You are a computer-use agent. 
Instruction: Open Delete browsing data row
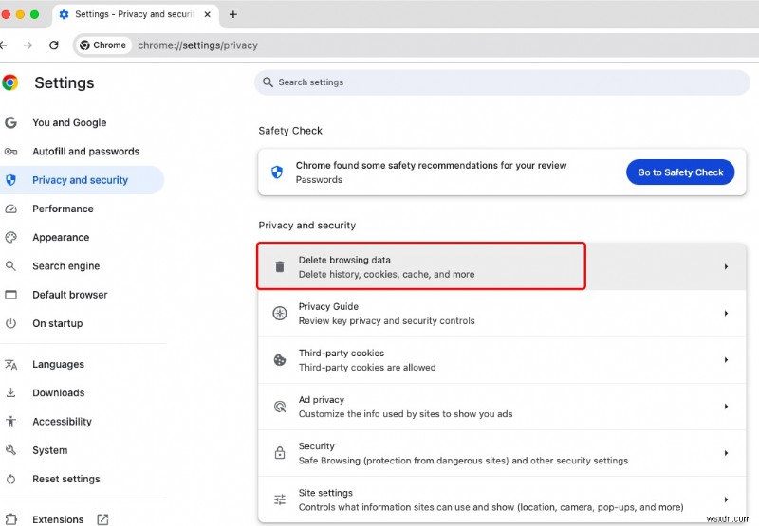pyautogui.click(x=502, y=266)
